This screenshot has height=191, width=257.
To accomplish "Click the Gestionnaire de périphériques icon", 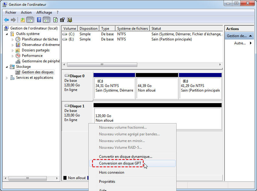I will pos(18,61).
